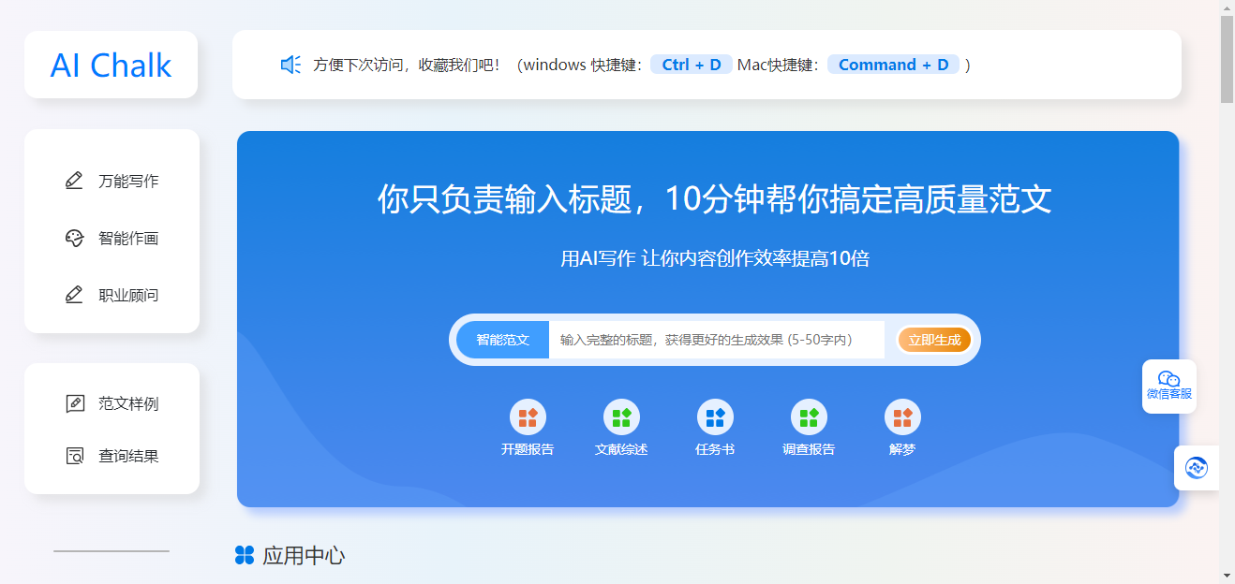Open the 任务书 blue icon

tap(715, 416)
